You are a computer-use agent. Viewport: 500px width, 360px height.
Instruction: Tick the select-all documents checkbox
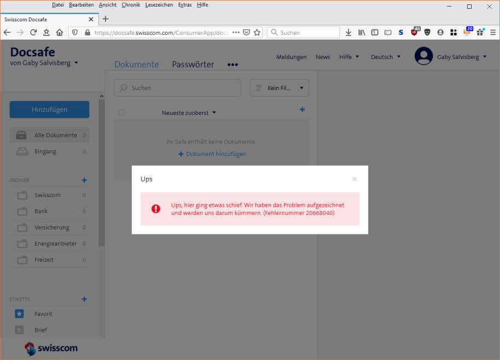(121, 113)
